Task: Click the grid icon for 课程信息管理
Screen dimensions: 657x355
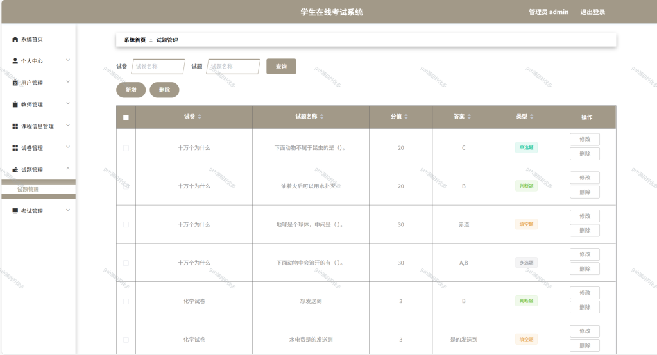Action: (15, 126)
